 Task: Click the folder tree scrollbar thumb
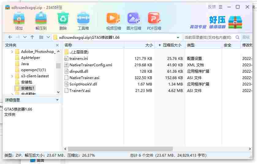(58, 66)
